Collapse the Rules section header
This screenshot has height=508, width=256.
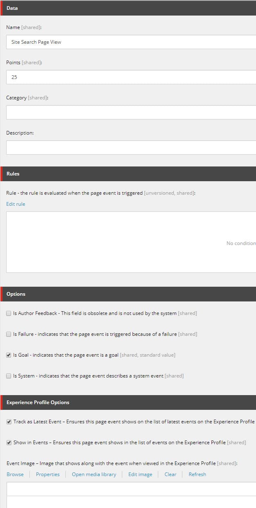click(x=128, y=174)
